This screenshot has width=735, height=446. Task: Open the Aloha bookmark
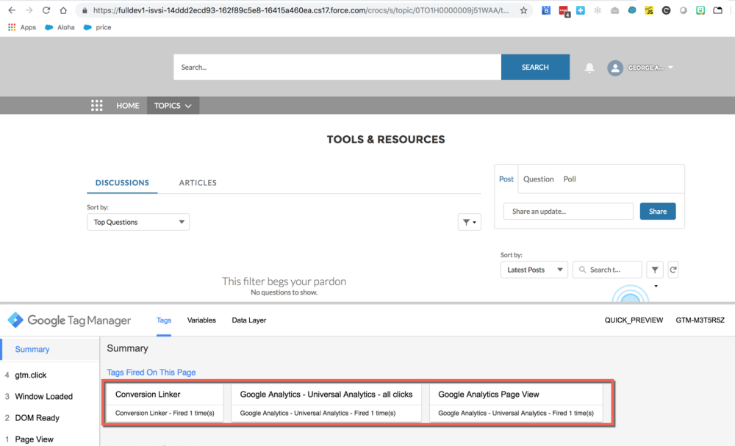60,27
